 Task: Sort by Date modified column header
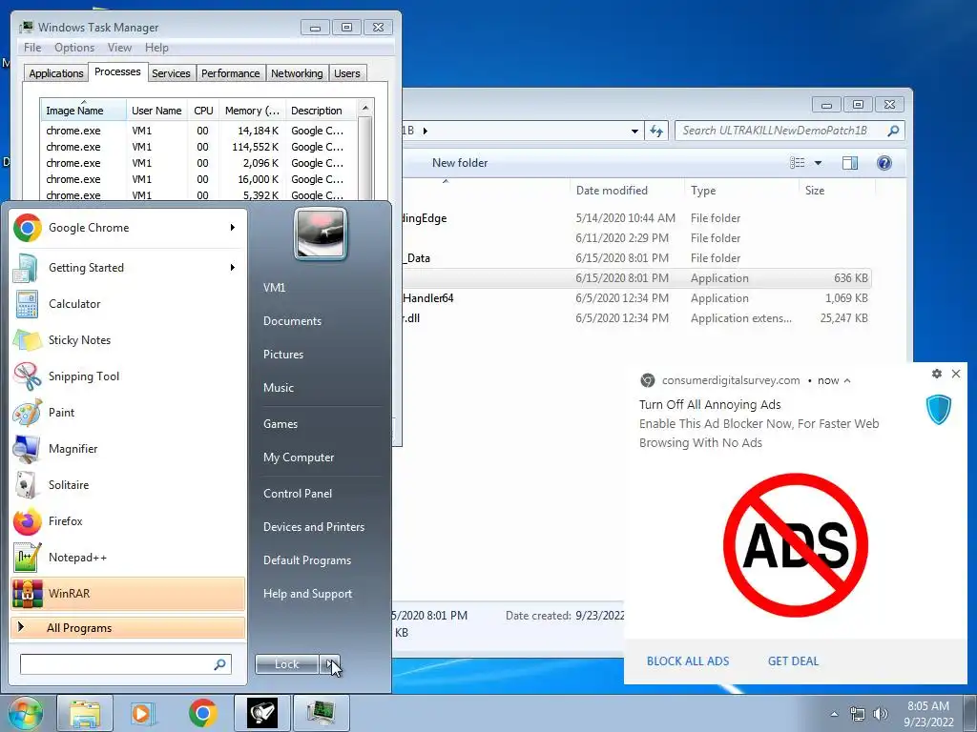click(x=627, y=191)
